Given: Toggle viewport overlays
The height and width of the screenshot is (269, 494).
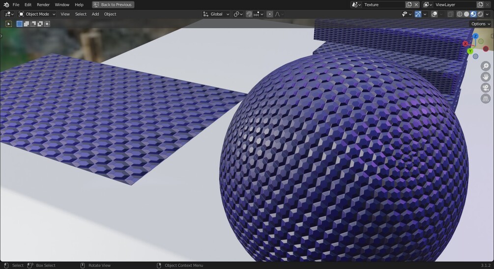Looking at the screenshot, I should pos(434,14).
